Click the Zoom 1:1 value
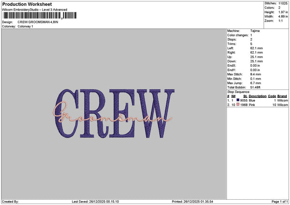290x205 pixels. 280,21
